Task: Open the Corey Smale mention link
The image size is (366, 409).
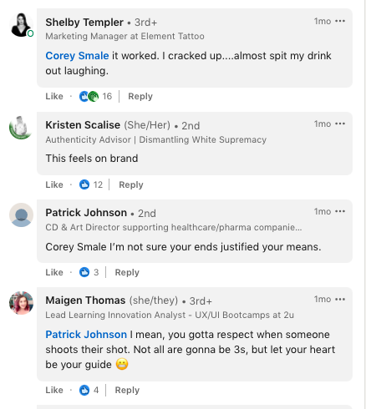Action: point(77,56)
